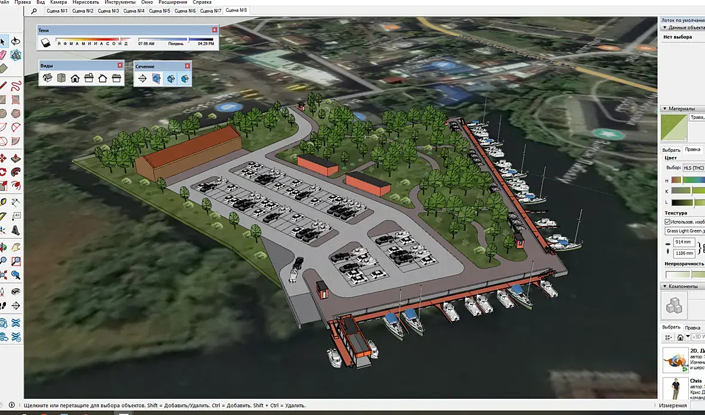
Task: Activate the Move tool
Action: 3,158
